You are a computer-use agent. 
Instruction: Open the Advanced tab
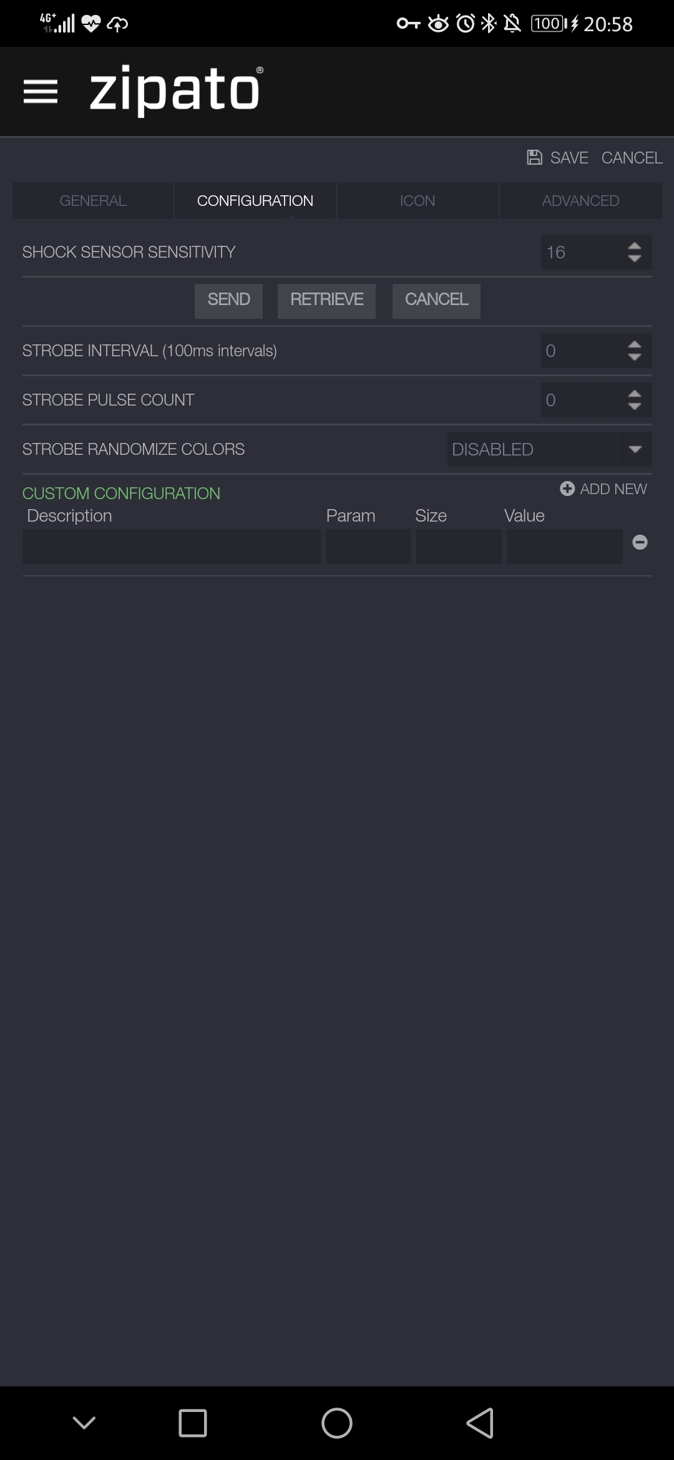click(580, 200)
